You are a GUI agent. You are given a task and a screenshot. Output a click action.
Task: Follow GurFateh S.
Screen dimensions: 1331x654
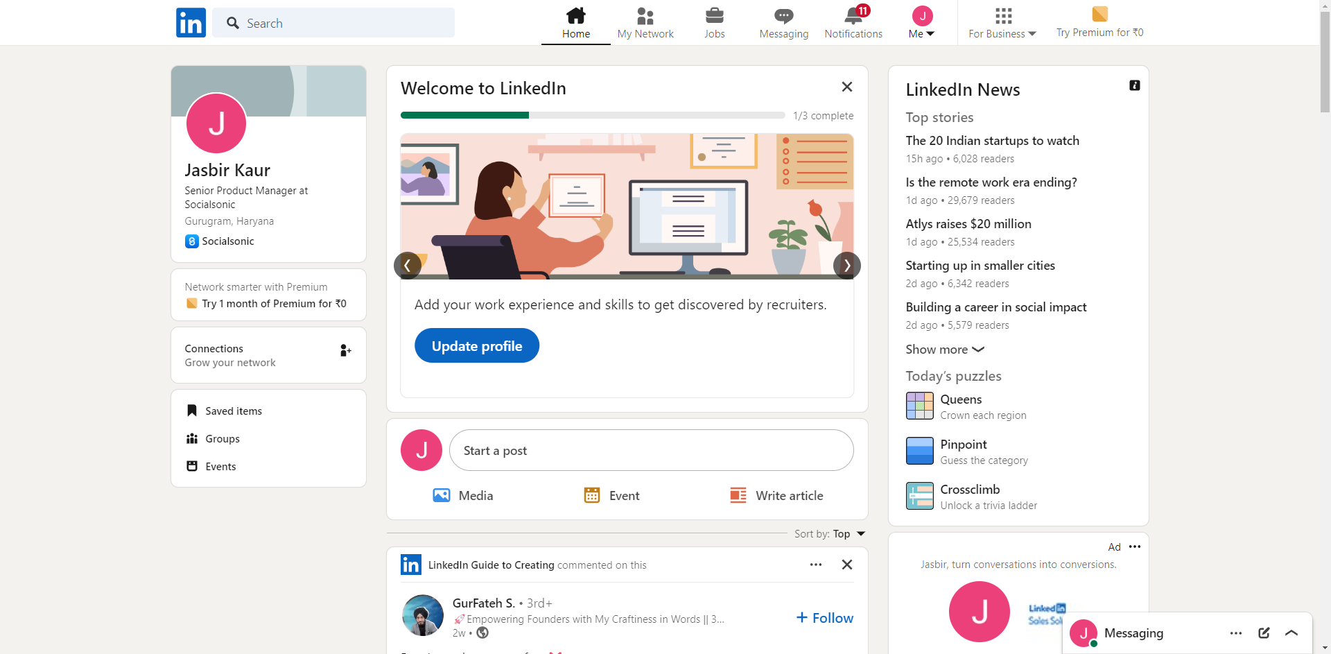point(825,618)
